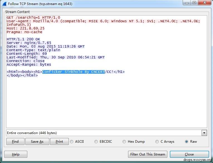Select the C Arrays format option

click(x=157, y=142)
